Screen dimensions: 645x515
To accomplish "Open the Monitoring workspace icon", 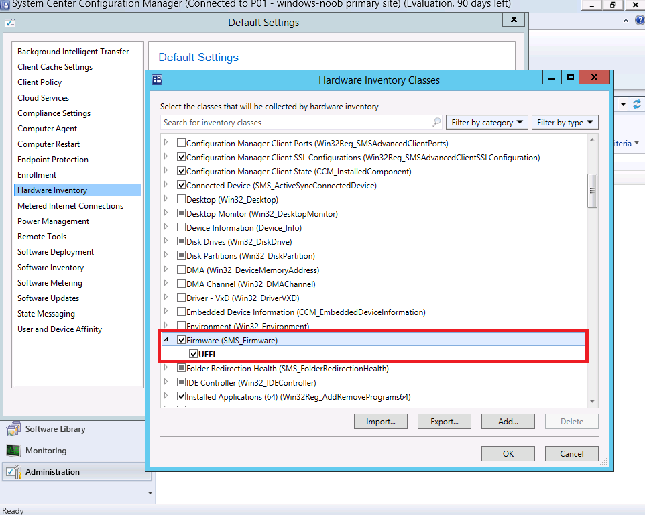I will pos(13,451).
